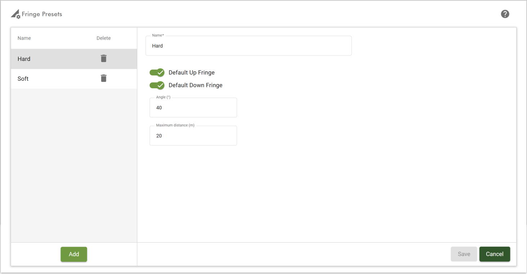This screenshot has height=274, width=527.
Task: Disable the Default Up Fringe toggle
Action: click(x=157, y=72)
